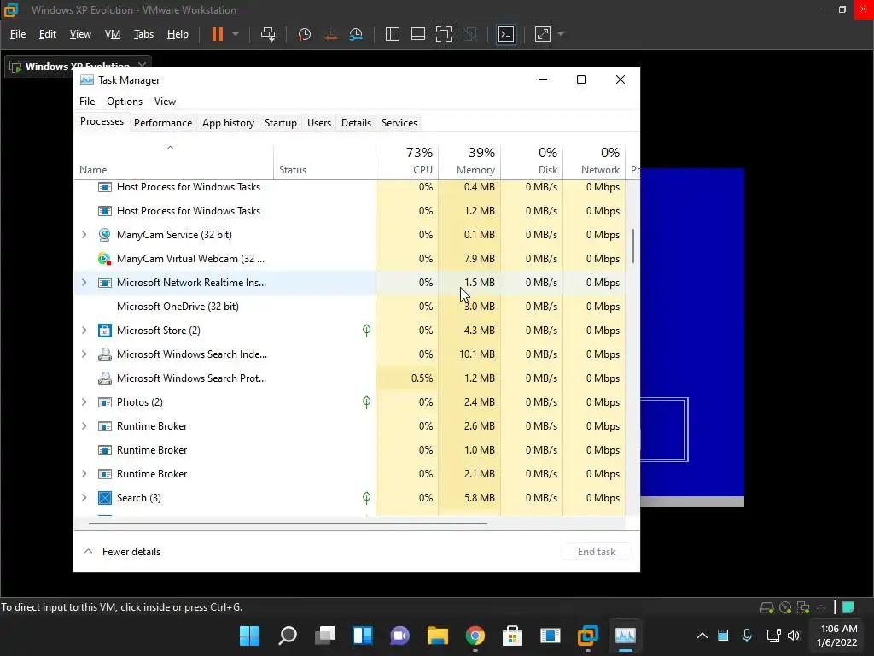Close the Windows XP Evolution VM tab
874x656 pixels.
(x=143, y=65)
